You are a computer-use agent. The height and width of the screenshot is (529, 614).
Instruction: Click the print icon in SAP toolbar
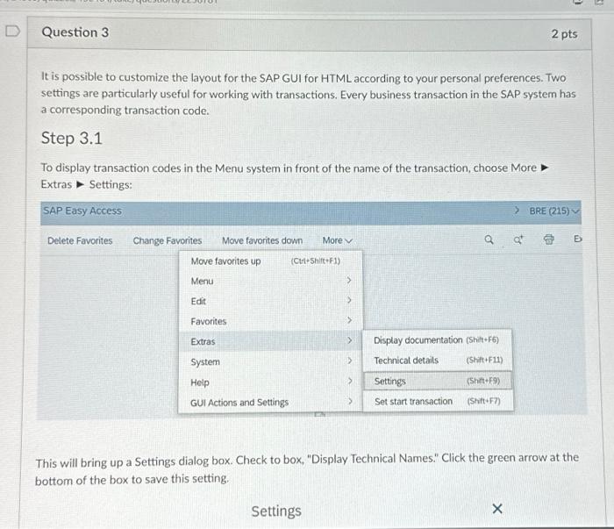[x=549, y=239]
